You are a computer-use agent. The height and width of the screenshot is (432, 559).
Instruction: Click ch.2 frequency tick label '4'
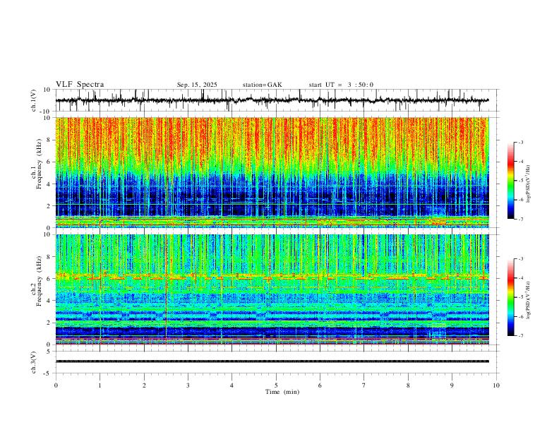click(49, 301)
